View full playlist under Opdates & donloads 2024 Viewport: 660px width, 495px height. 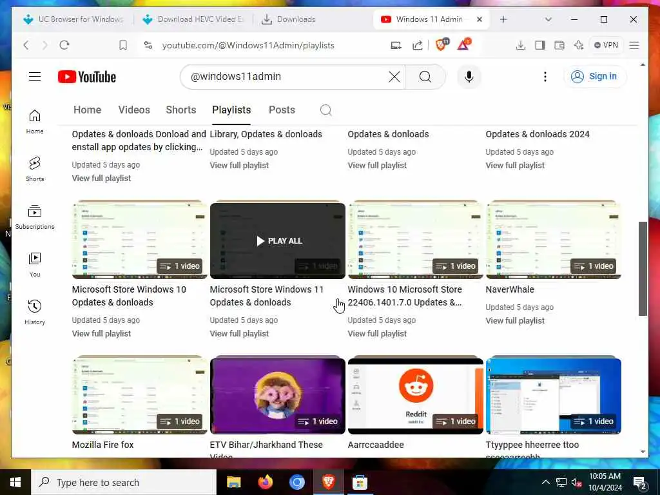[515, 166]
